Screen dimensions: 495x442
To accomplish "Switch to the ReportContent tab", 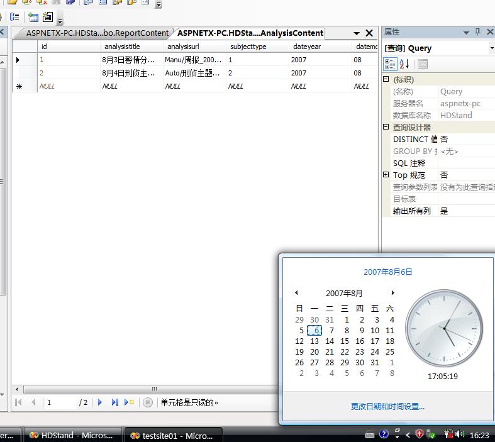I will tap(97, 33).
